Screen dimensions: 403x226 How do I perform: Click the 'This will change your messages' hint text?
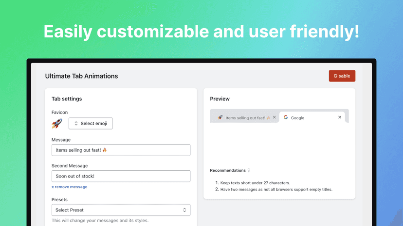tap(100, 221)
